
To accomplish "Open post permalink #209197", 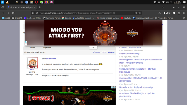I will pyautogui.click(x=111, y=52).
